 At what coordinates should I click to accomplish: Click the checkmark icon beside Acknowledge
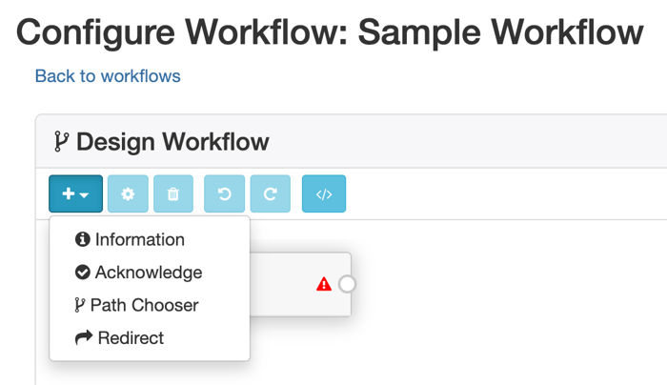coord(83,273)
